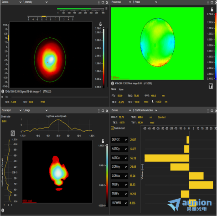Click the Strehl ratio value

[4, 121]
